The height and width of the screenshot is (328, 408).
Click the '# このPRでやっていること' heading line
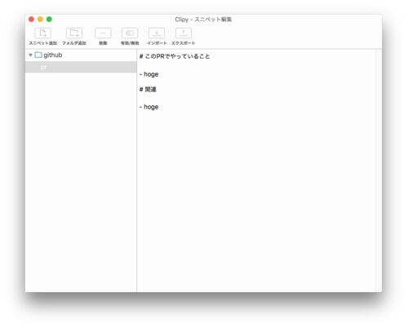click(x=175, y=56)
